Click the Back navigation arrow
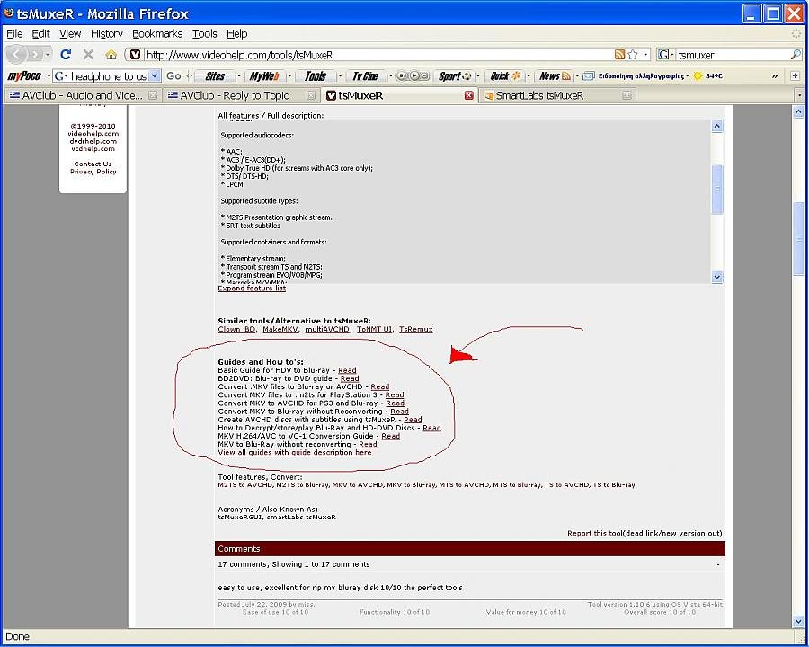Screen dimensions: 809x647 pos(16,55)
